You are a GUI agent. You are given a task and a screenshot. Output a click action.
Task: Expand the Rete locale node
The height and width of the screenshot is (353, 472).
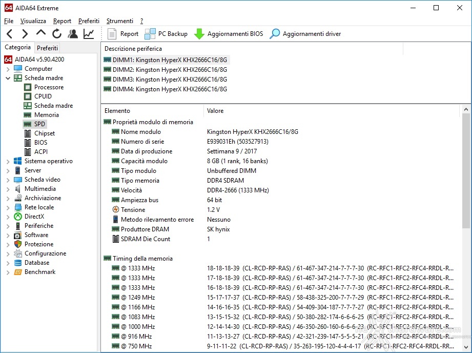(x=8, y=207)
